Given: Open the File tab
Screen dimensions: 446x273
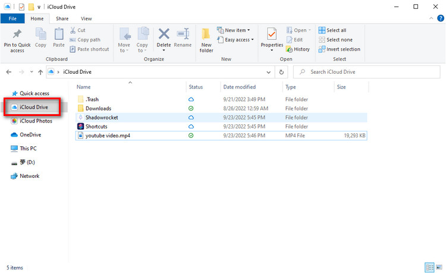Looking at the screenshot, I should 12,18.
